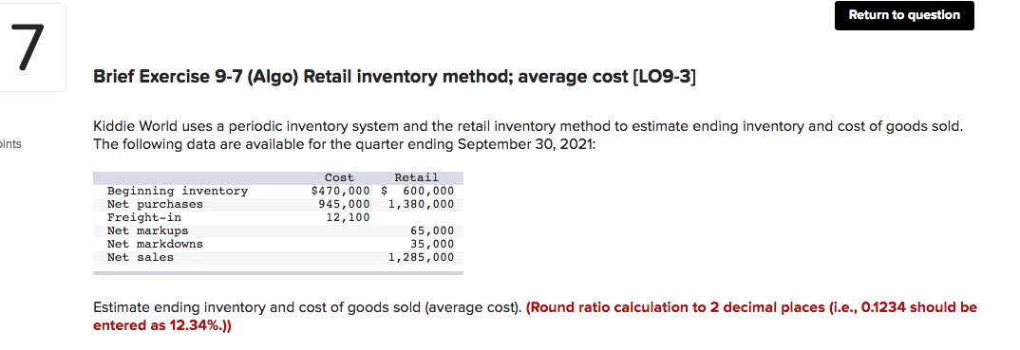This screenshot has width=1020, height=350.
Task: Click the 35,000 net markdowns value
Action: [432, 244]
